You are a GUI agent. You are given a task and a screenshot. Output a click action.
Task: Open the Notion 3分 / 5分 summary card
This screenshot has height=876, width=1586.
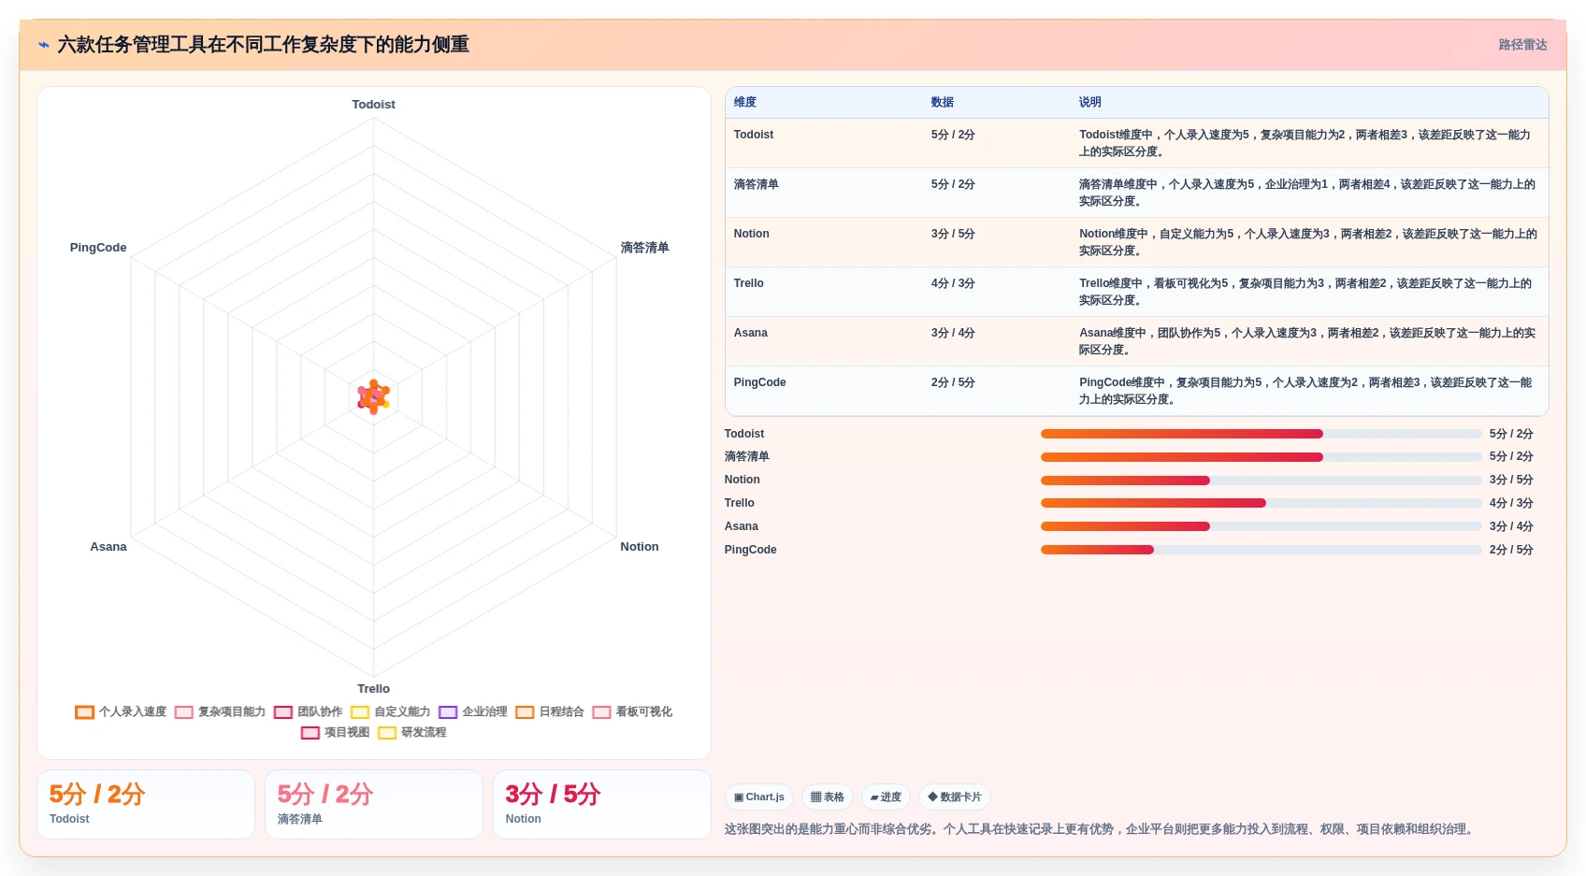(602, 804)
